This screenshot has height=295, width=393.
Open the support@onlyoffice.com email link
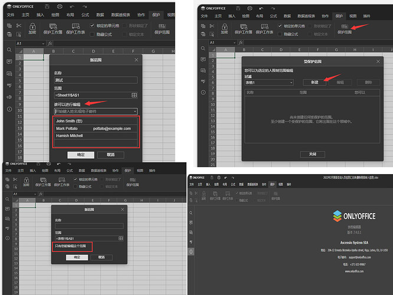pyautogui.click(x=360, y=257)
